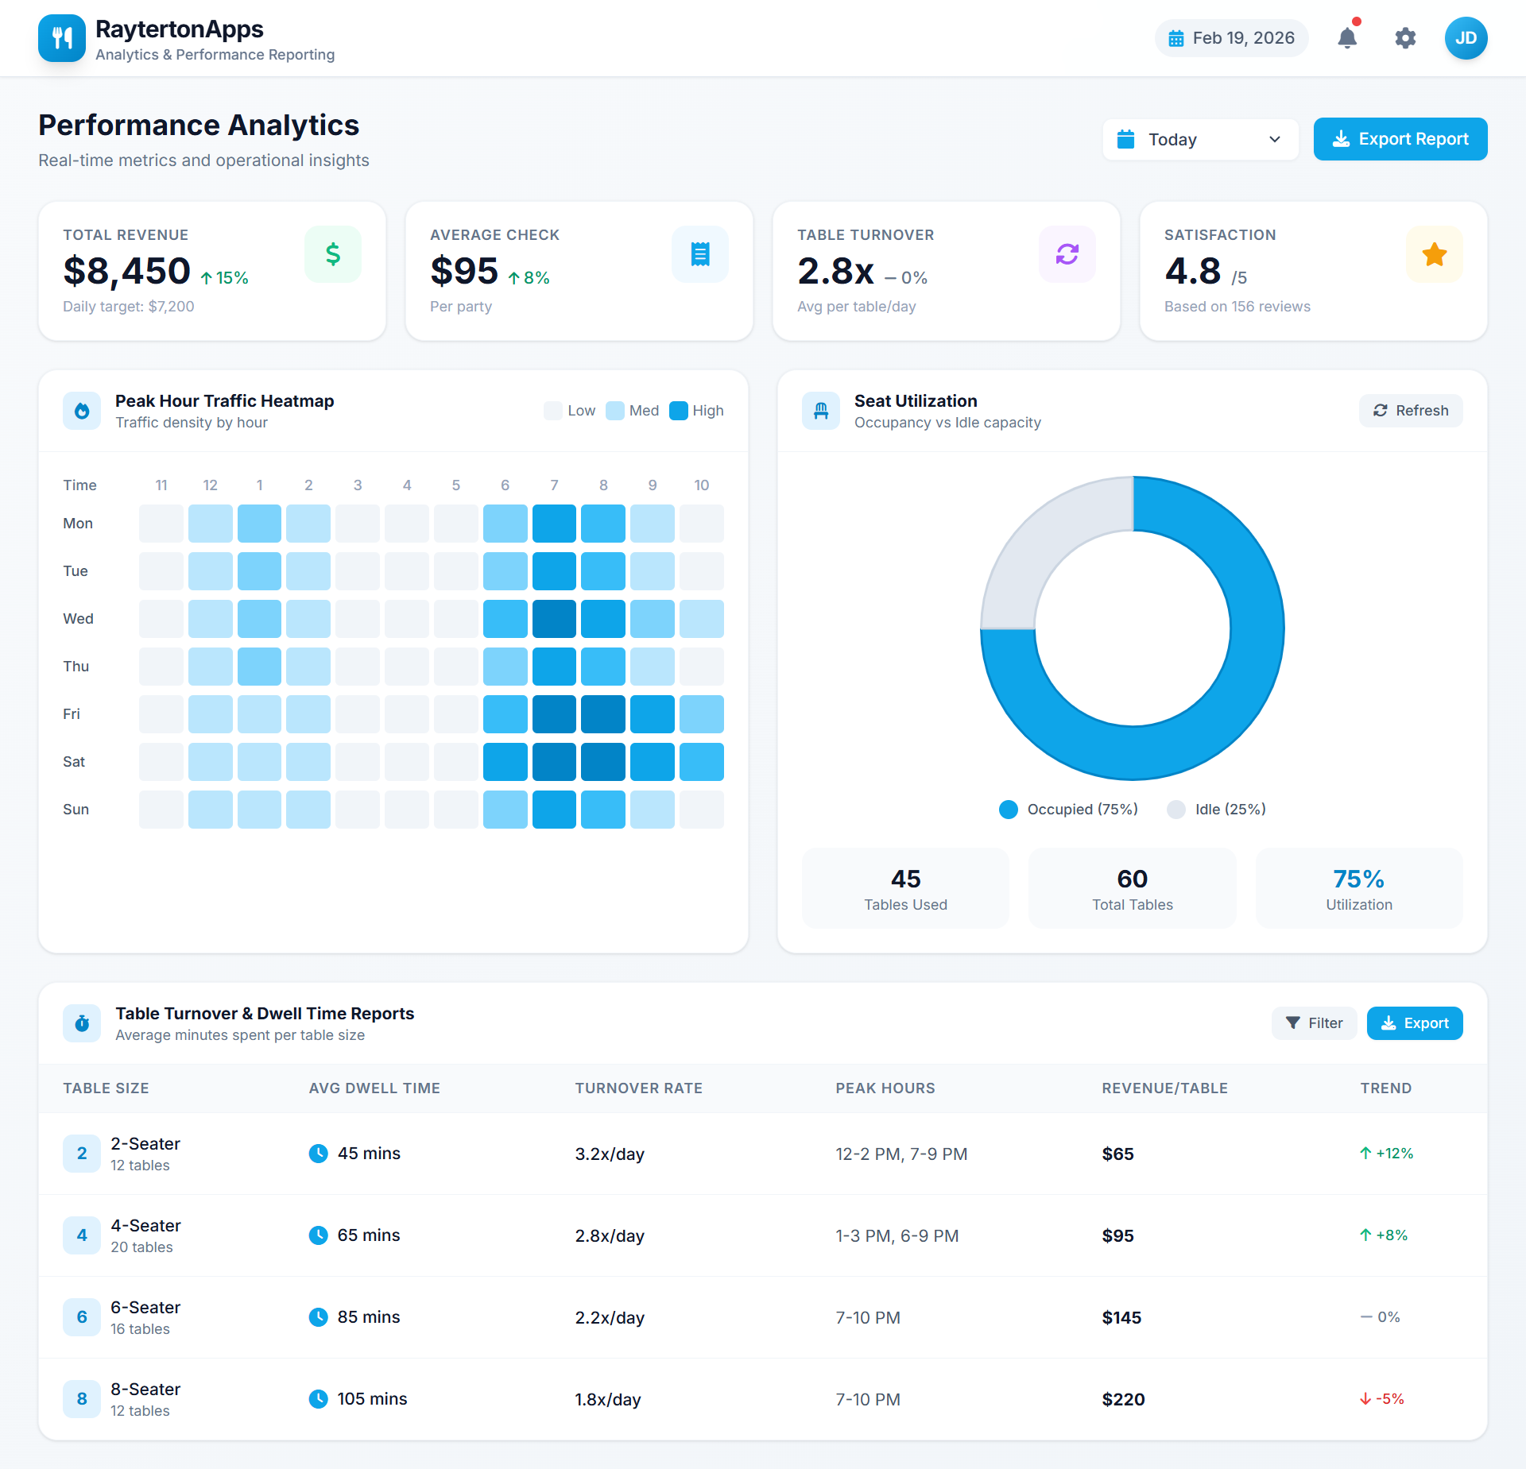Open the settings gear
The image size is (1526, 1469).
click(x=1405, y=38)
